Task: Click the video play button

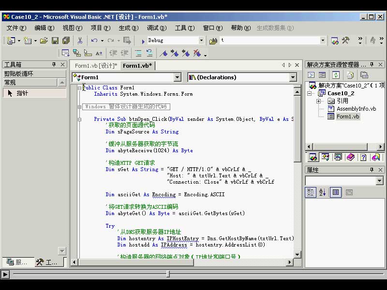Action: pyautogui.click(x=5, y=274)
